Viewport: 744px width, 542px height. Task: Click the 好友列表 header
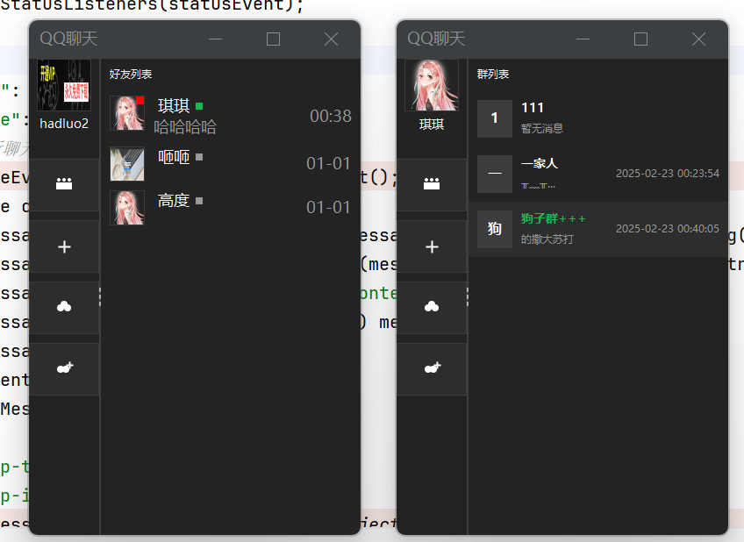[131, 75]
